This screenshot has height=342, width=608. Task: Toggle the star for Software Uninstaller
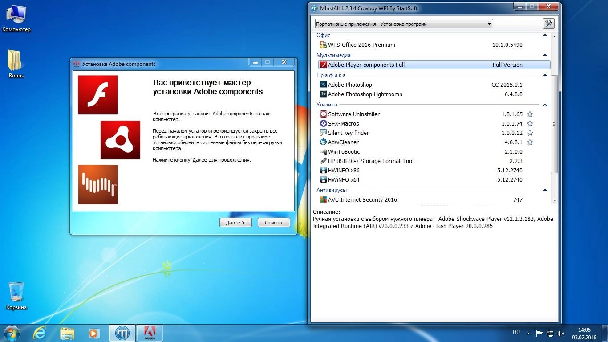(x=530, y=114)
